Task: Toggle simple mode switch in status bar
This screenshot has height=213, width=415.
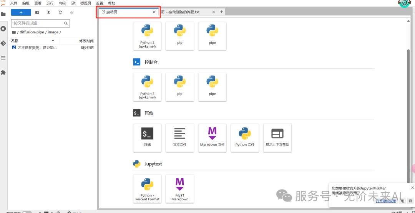Action: pos(27,212)
